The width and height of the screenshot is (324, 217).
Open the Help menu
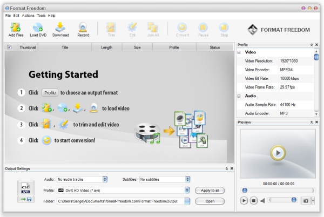coord(52,16)
